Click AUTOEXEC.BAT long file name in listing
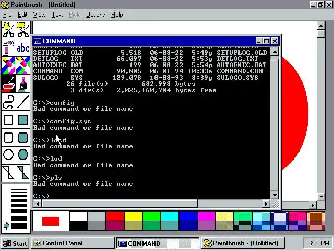 click(242, 65)
